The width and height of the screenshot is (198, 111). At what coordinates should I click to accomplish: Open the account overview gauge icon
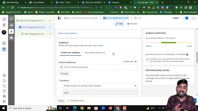click(x=4, y=43)
